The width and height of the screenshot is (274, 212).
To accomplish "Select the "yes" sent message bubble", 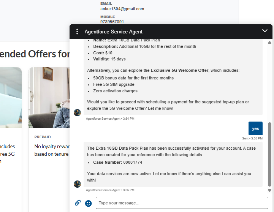I will click(x=255, y=129).
